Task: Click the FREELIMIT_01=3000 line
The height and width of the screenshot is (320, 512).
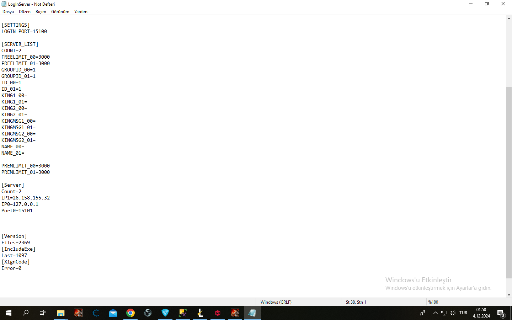Action: click(26, 63)
